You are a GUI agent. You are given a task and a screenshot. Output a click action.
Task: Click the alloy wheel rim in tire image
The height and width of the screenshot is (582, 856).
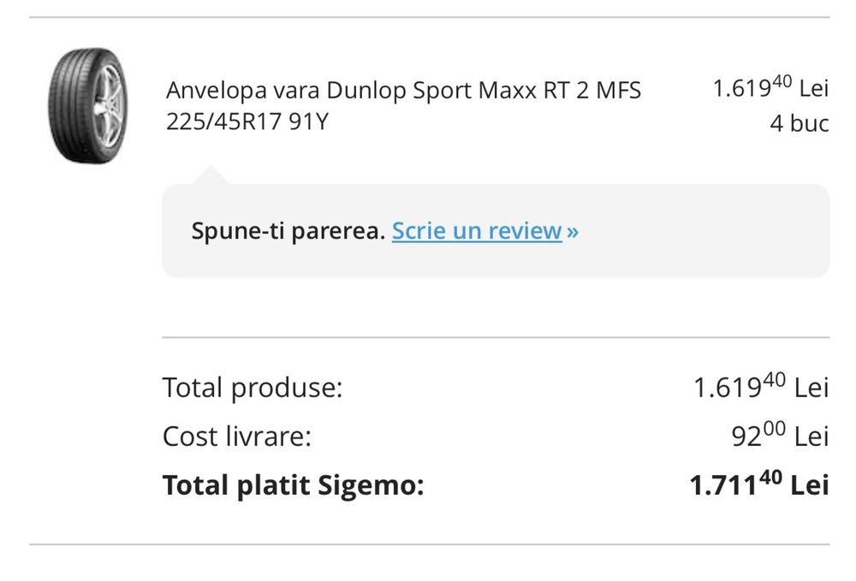tap(109, 106)
